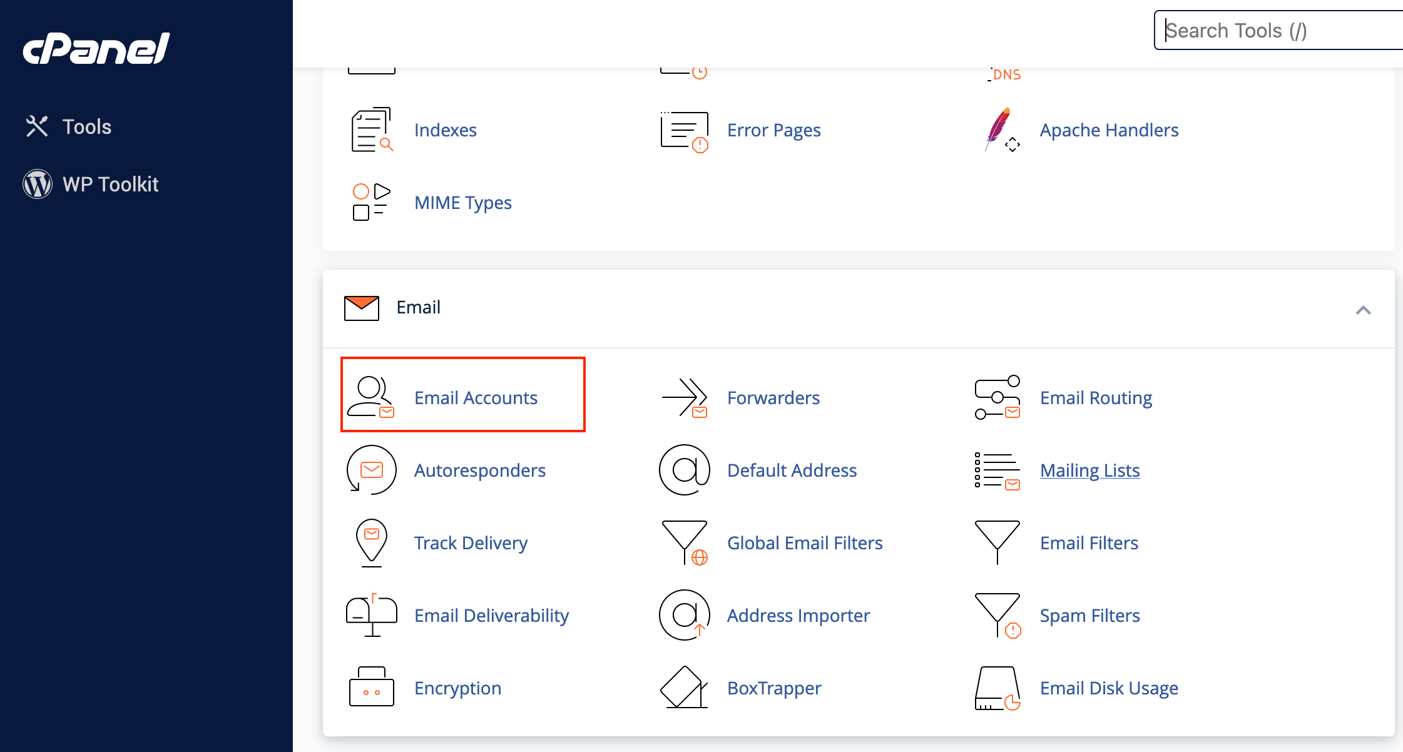The width and height of the screenshot is (1403, 752).
Task: Open the Spam Filters link
Action: point(1089,616)
